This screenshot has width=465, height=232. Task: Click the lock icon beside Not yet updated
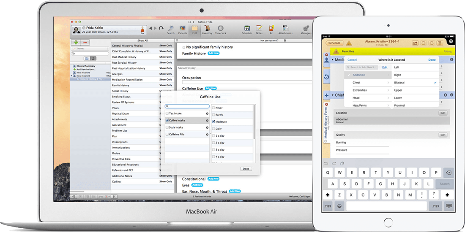point(285,40)
